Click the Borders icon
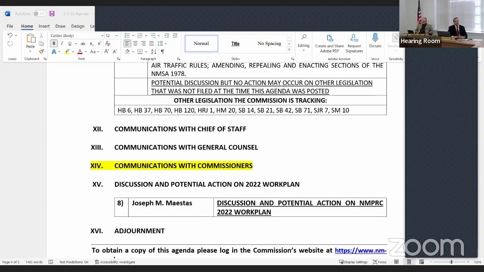Viewport: 484px width, 272px height. click(140, 51)
